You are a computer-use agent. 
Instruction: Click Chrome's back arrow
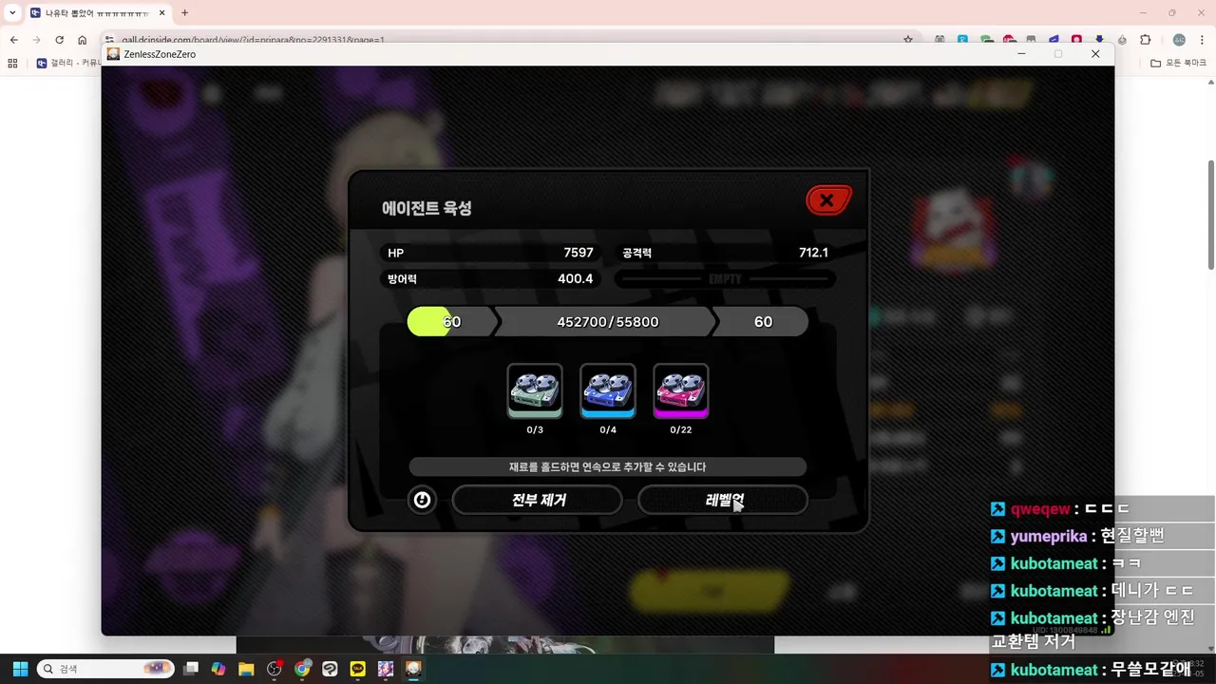coord(13,40)
